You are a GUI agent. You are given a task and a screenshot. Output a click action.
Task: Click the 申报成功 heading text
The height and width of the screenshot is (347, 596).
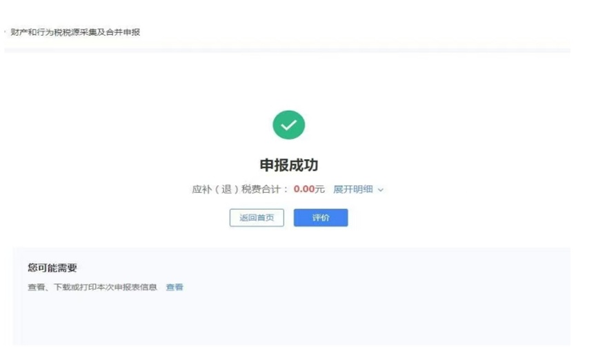click(x=289, y=165)
